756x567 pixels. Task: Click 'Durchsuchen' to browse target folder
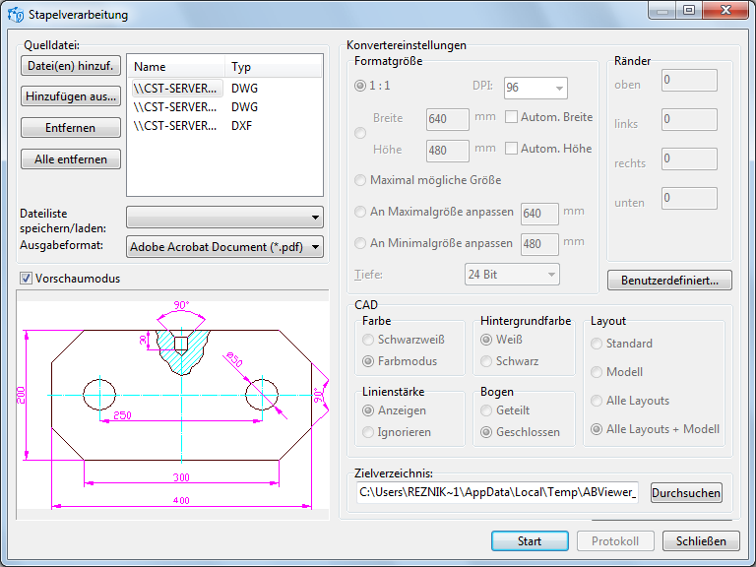tap(686, 492)
